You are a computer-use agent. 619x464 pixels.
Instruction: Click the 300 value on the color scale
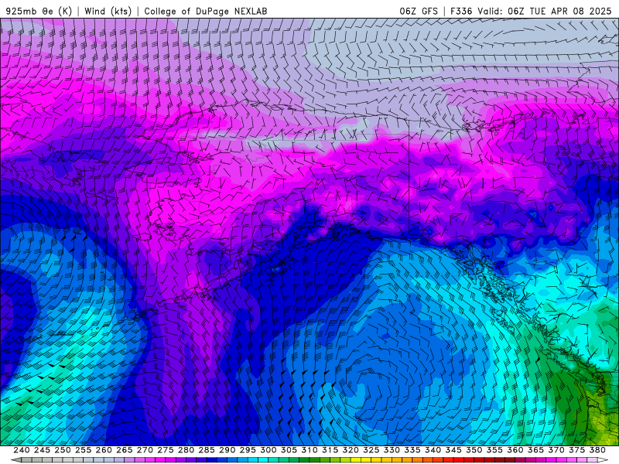(x=268, y=450)
